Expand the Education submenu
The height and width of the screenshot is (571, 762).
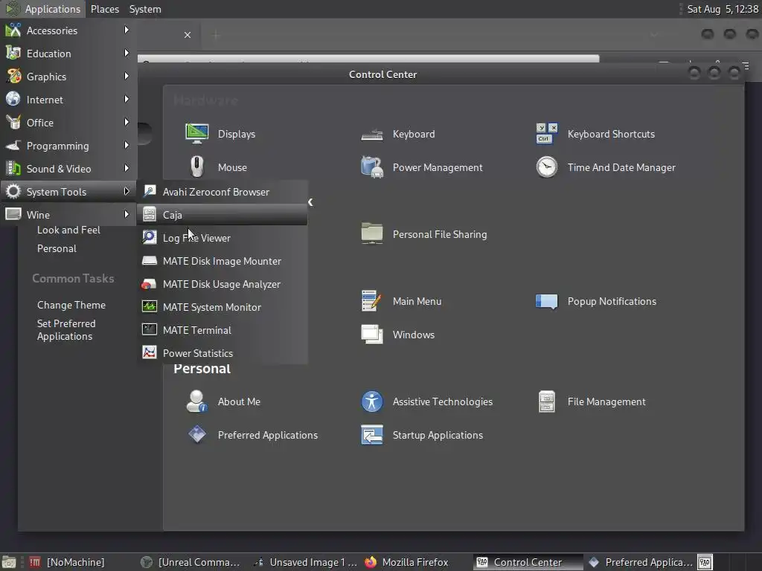click(68, 54)
